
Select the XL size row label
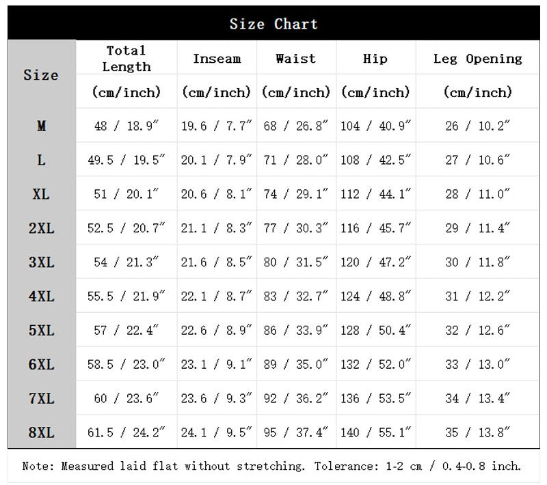(x=41, y=194)
